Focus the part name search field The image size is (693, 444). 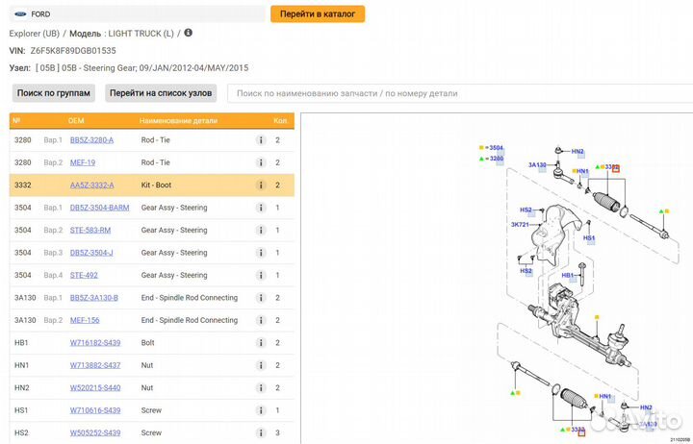pyautogui.click(x=452, y=93)
